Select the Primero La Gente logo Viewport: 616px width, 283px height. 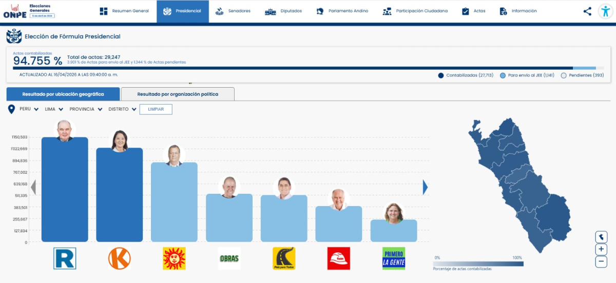tap(394, 258)
